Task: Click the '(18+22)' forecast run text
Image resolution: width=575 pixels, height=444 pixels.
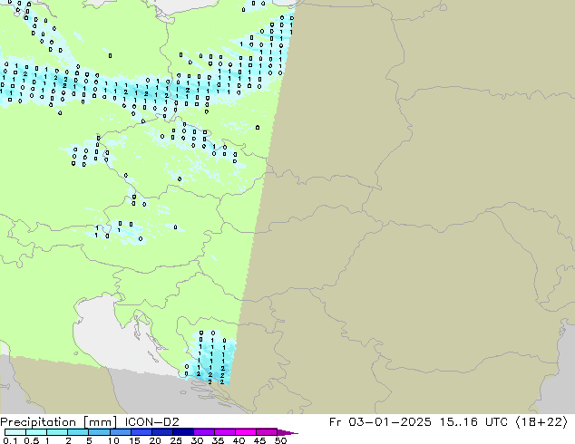Action: 541,422
